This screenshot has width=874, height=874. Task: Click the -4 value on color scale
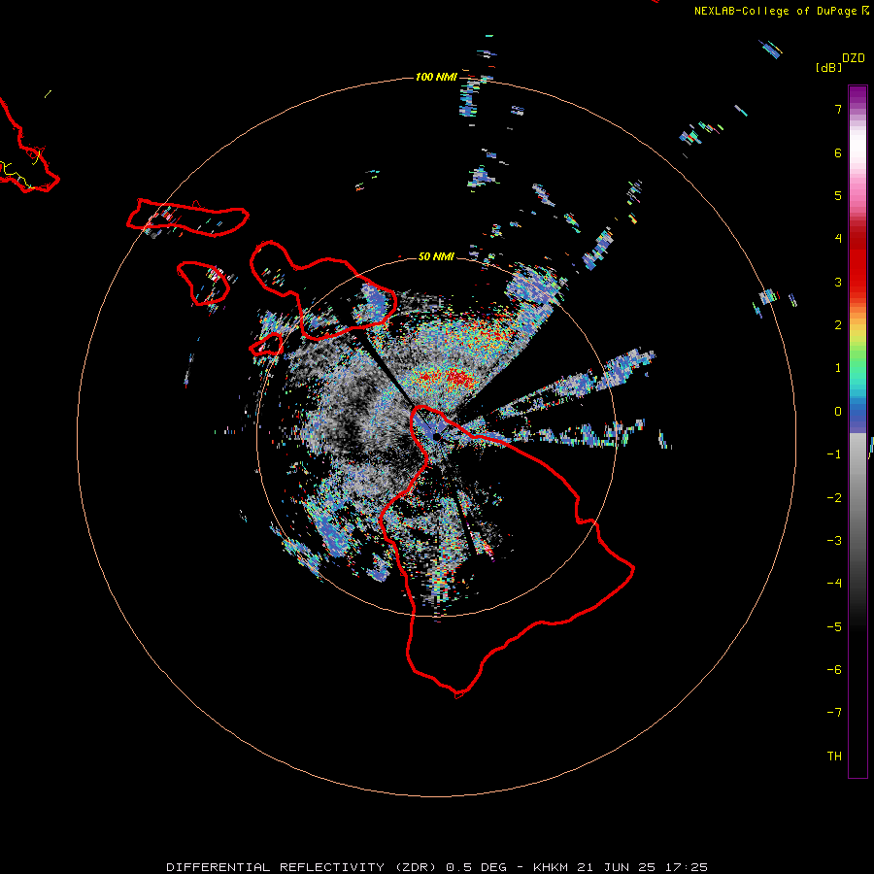[x=834, y=584]
